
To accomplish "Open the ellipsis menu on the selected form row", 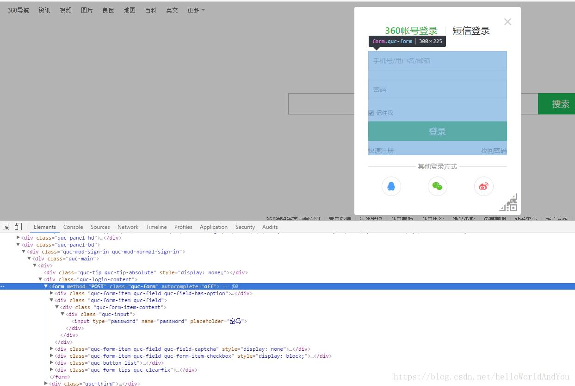I will pos(2,286).
